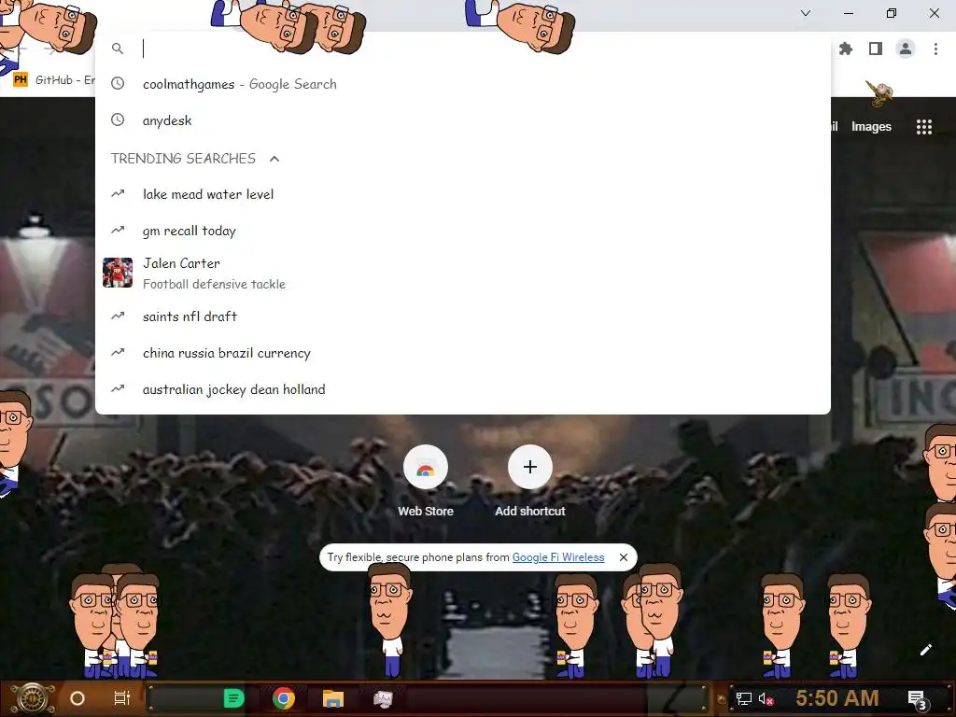Screen dimensions: 956x717
Task: Open the Images link on Google
Action: [871, 127]
